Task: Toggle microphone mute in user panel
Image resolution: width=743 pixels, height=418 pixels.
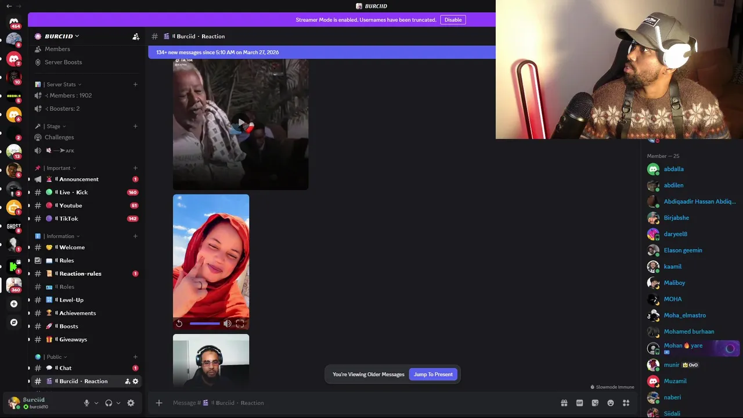Action: tap(86, 403)
